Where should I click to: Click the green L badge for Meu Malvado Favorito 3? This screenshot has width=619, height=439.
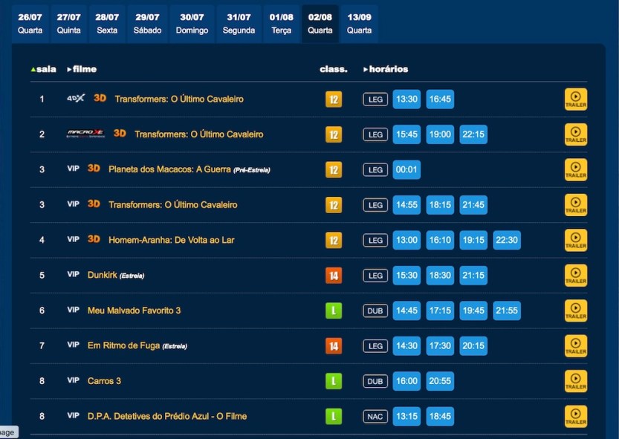point(333,310)
